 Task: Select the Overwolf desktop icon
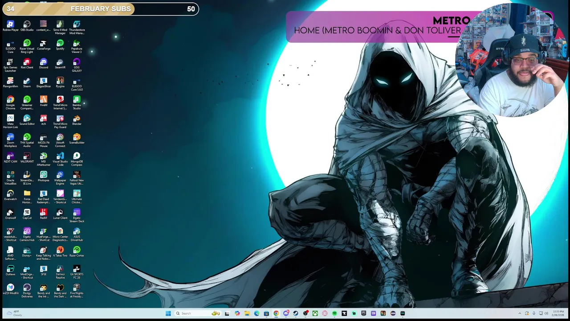click(10, 214)
